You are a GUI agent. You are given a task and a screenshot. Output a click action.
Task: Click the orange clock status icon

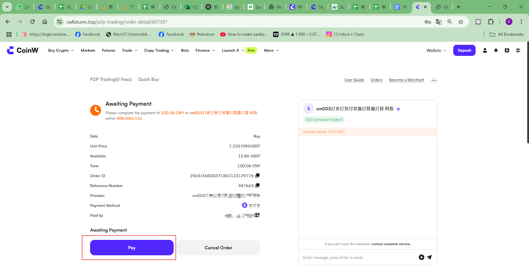click(96, 110)
